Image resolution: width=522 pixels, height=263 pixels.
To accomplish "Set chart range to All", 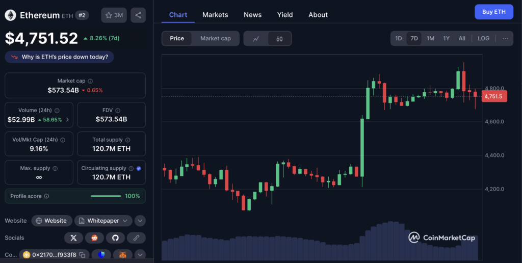I will (462, 38).
